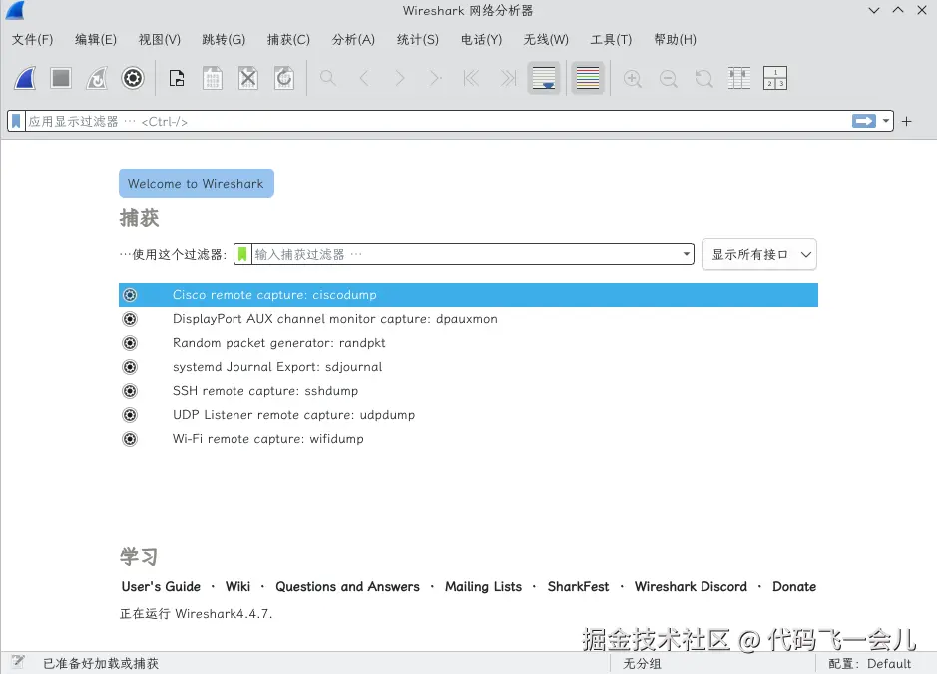This screenshot has height=674, width=937.
Task: Select Random packet generator: randpkt row
Action: pos(468,343)
